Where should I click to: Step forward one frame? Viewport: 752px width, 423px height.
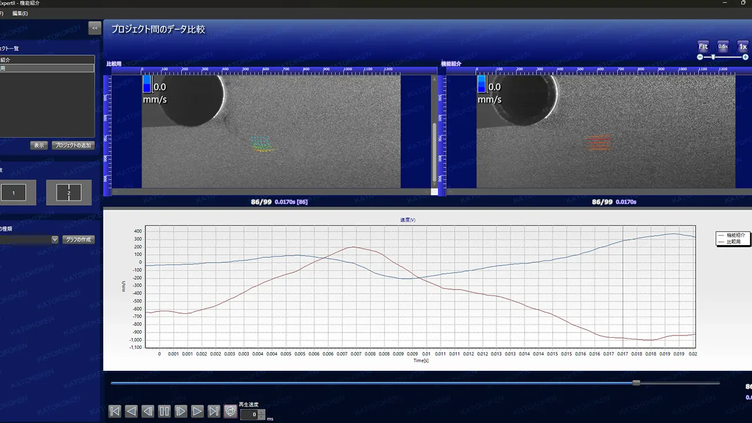point(181,411)
